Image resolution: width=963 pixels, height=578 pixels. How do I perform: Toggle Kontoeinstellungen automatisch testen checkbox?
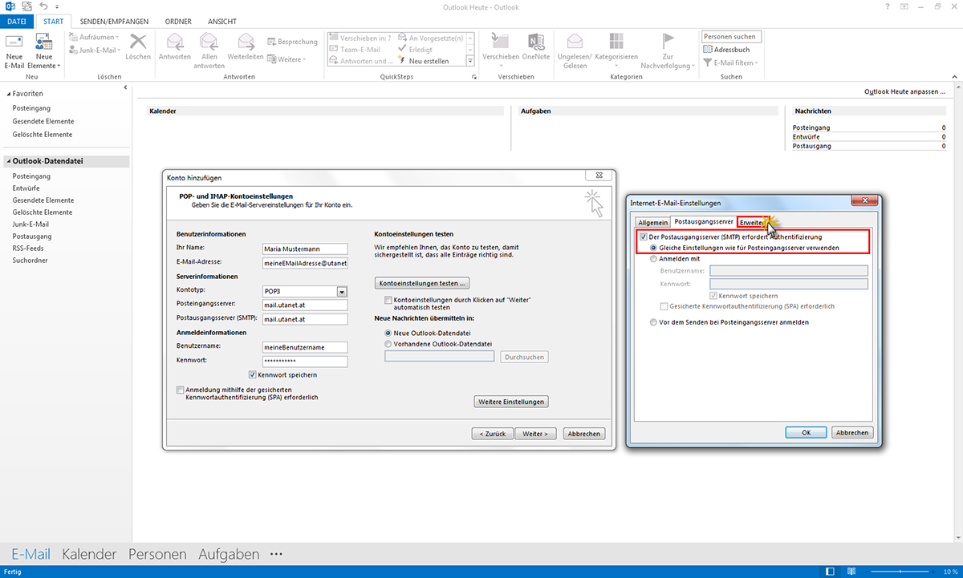388,300
